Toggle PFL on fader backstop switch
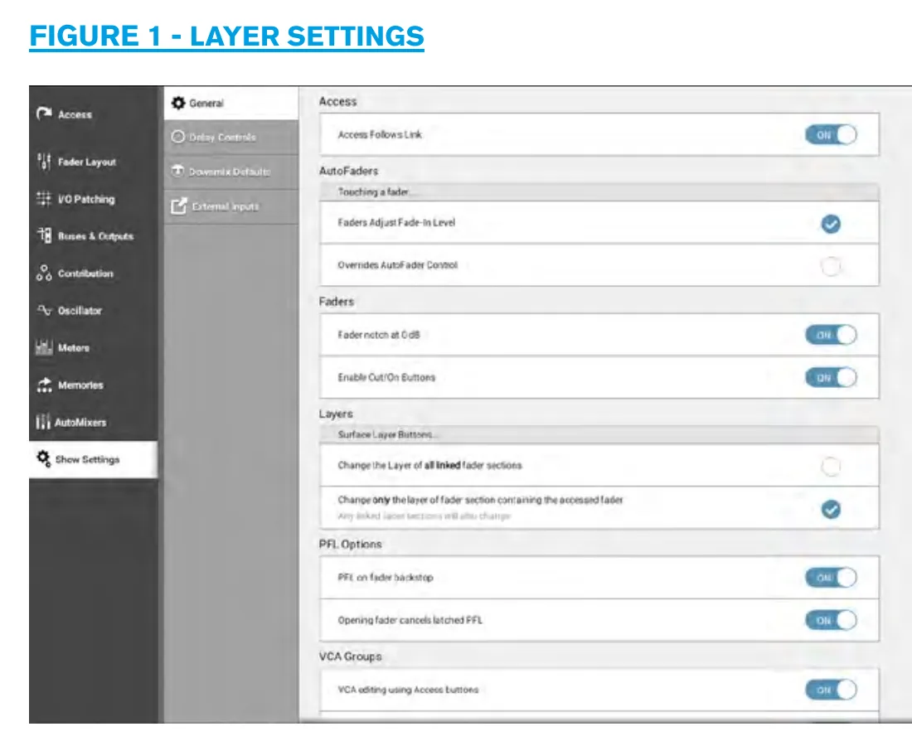The image size is (912, 746). tap(831, 578)
